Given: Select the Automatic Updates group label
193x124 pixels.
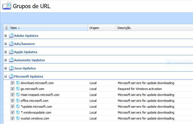Looking at the screenshot, I should point(29,60).
